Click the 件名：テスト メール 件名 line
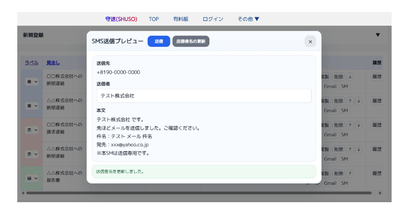The image size is (419, 209). point(124,136)
